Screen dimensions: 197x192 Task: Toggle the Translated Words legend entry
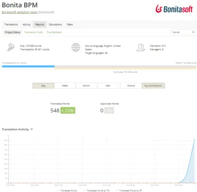tap(67, 191)
